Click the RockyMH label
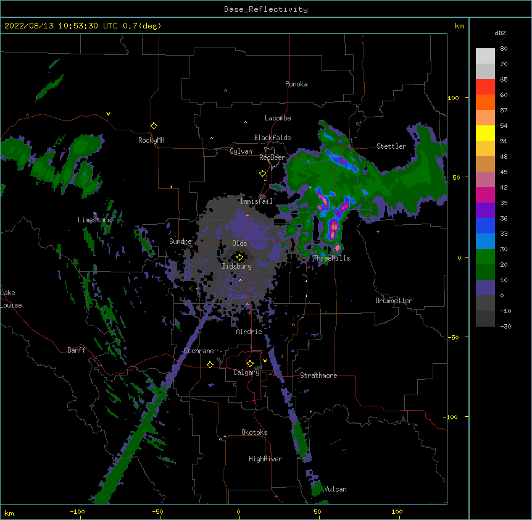 (x=151, y=140)
